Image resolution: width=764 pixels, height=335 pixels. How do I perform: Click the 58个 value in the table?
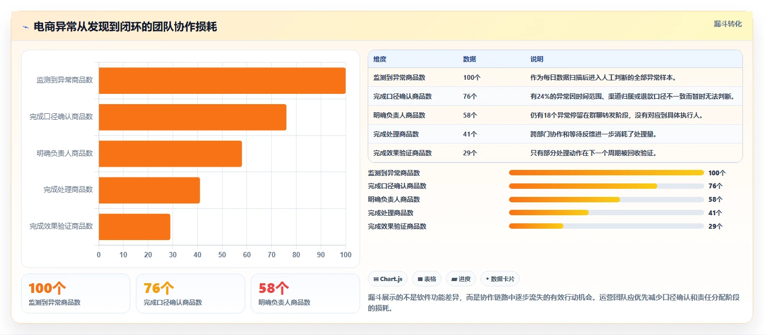tap(470, 115)
